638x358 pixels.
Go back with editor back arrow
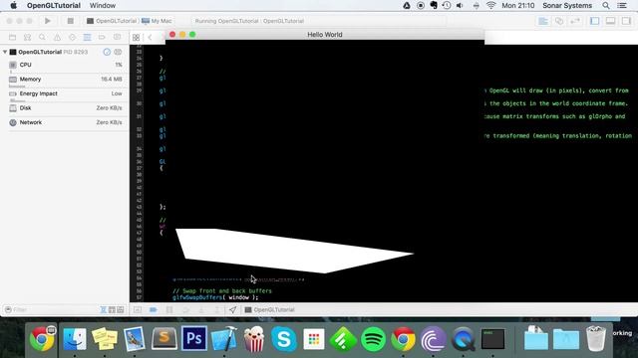tap(151, 38)
